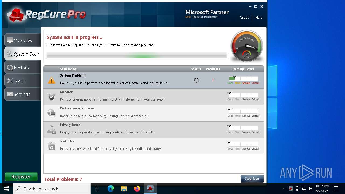Open Task View on the taskbar
This screenshot has width=345, height=194.
[x=97, y=189]
